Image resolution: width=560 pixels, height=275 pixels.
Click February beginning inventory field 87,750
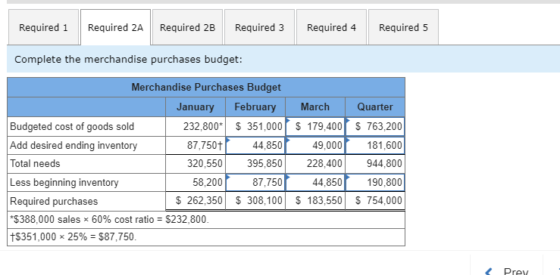255,182
